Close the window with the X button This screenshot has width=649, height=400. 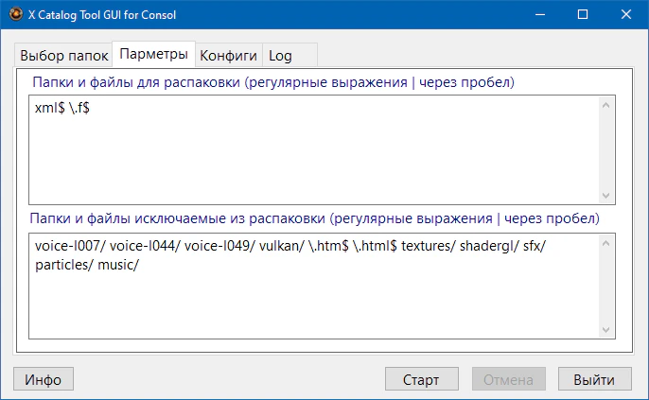[625, 15]
